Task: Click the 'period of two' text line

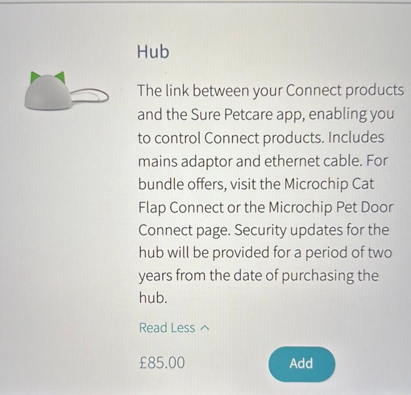Action: coord(348,253)
